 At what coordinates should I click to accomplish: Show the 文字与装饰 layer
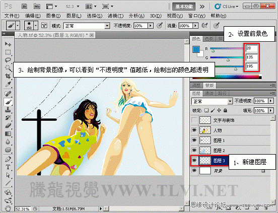[x=194, y=120]
